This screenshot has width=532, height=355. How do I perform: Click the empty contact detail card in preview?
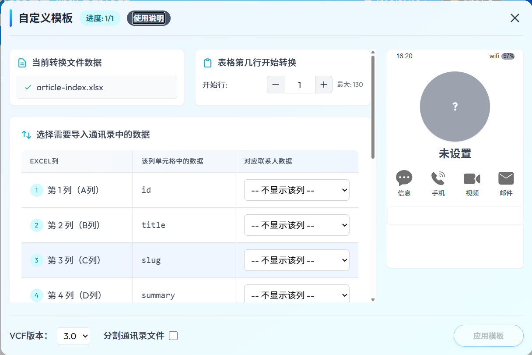tap(455, 216)
